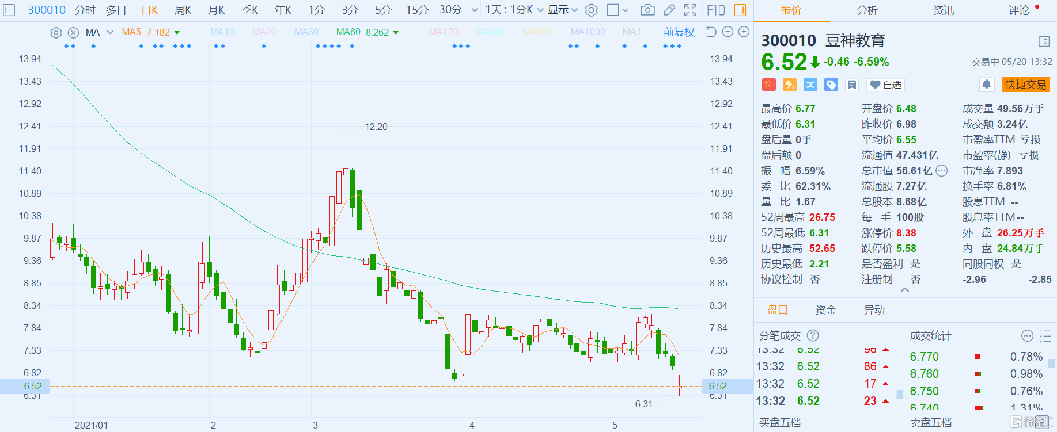
Task: Toggle MA20 line visibility
Action: pos(264,32)
